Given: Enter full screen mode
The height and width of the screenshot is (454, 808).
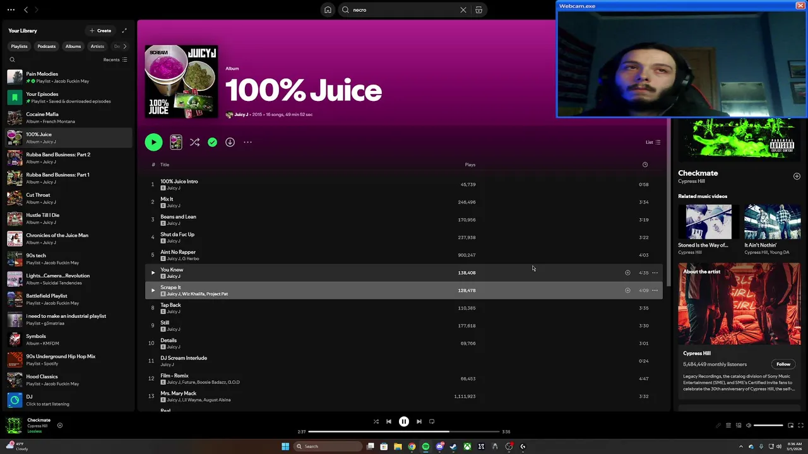Looking at the screenshot, I should coord(800,426).
